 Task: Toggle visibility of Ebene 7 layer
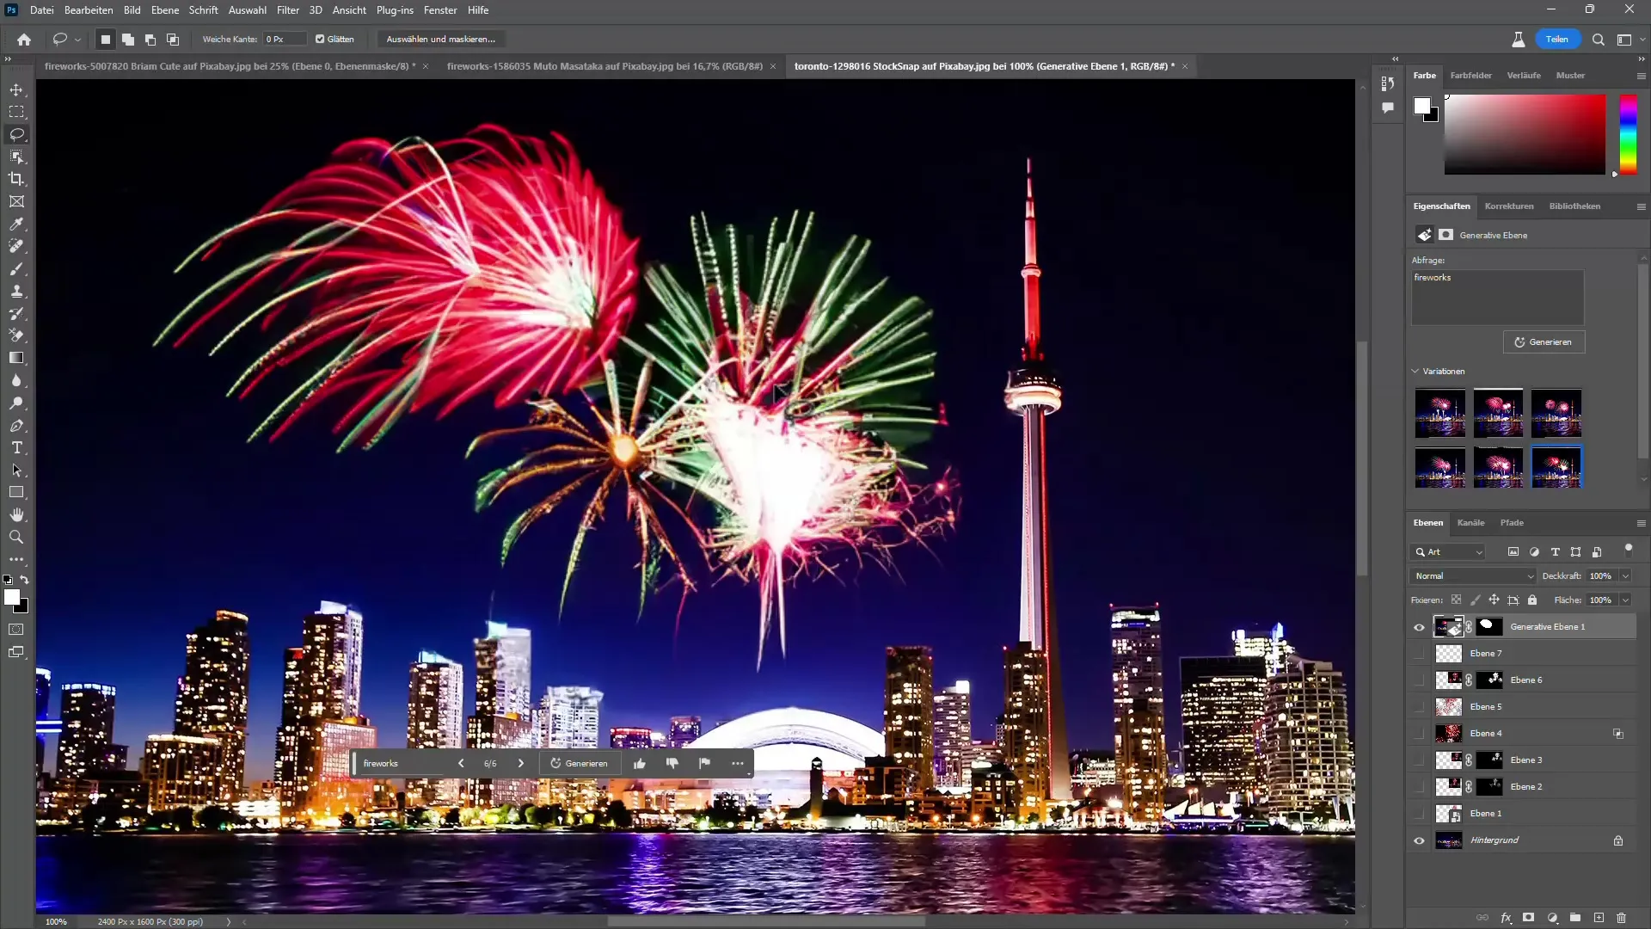1419,654
